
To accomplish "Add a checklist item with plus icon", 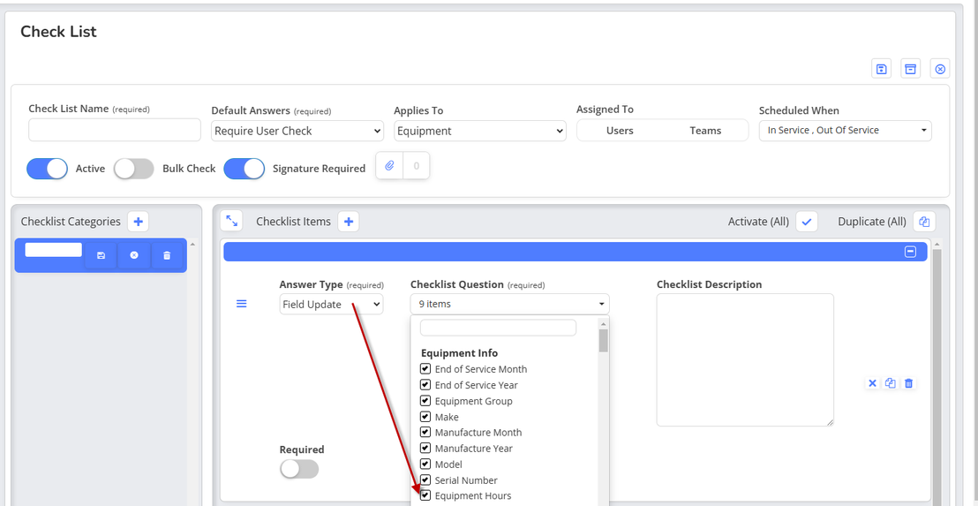I will pyautogui.click(x=349, y=222).
